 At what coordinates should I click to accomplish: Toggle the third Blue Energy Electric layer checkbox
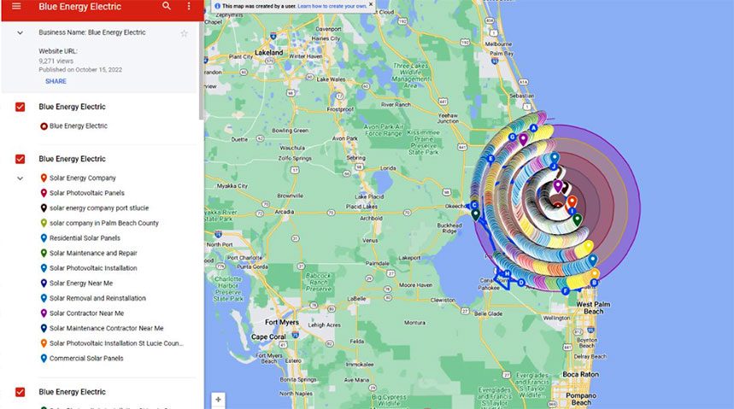[21, 392]
